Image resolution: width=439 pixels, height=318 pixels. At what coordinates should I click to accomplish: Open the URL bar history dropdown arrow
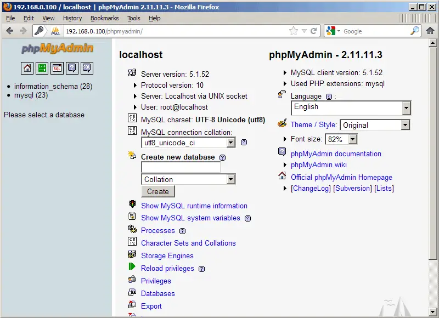305,31
